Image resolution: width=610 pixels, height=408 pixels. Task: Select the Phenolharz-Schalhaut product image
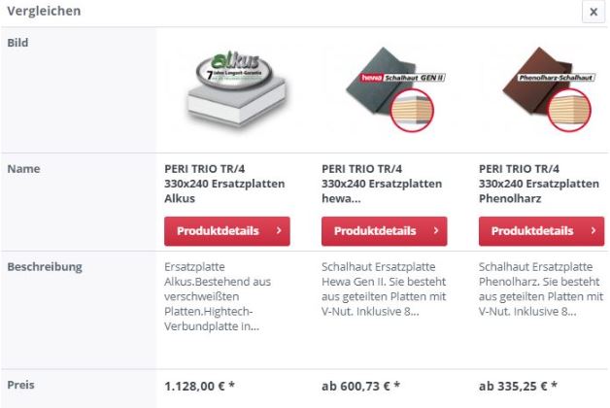pos(549,90)
